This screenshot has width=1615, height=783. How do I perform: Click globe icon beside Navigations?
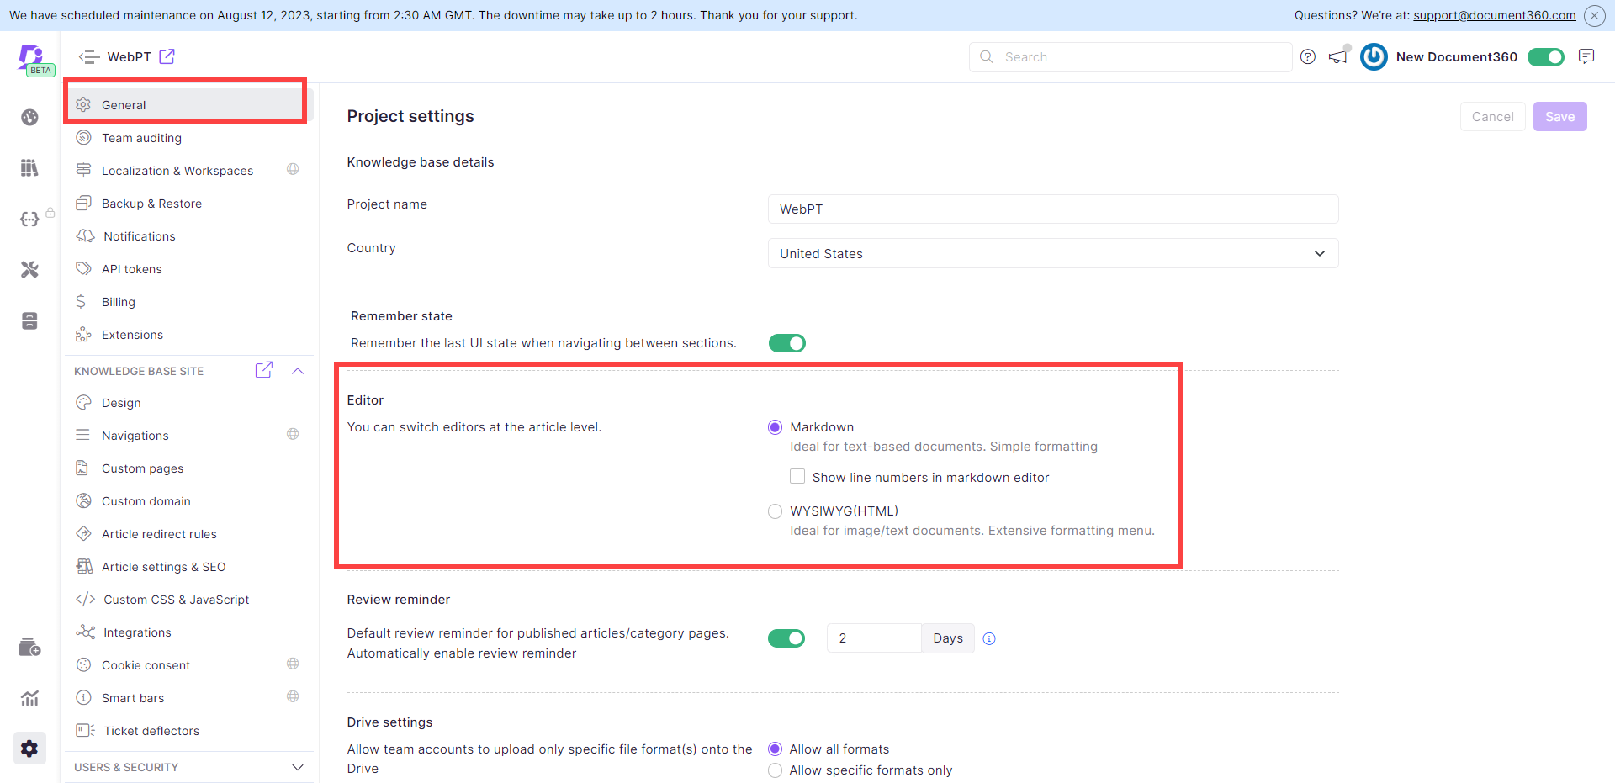(x=293, y=434)
